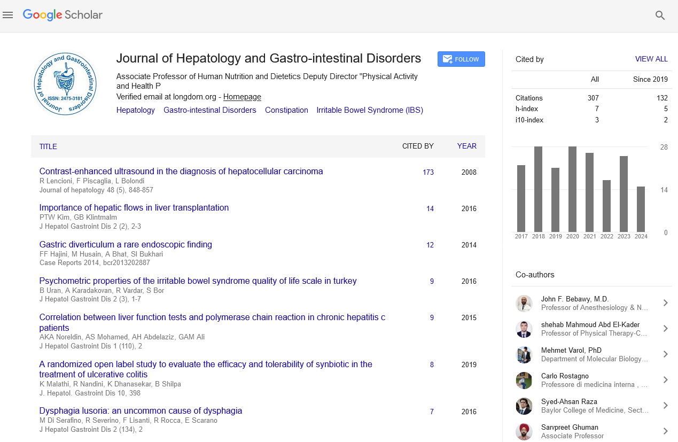This screenshot has height=442, width=678.
Task: Click the 2020 bar in citations chart
Action: point(572,189)
